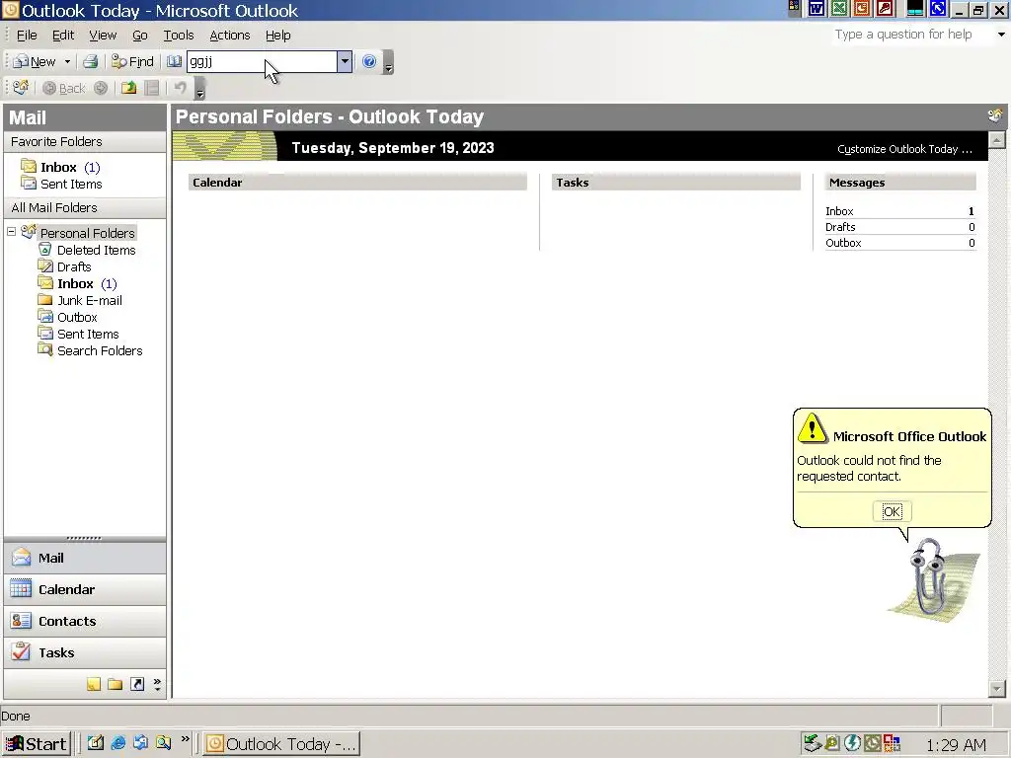The image size is (1011, 758).
Task: Switch to Tasks in navigation pane
Action: tap(85, 653)
